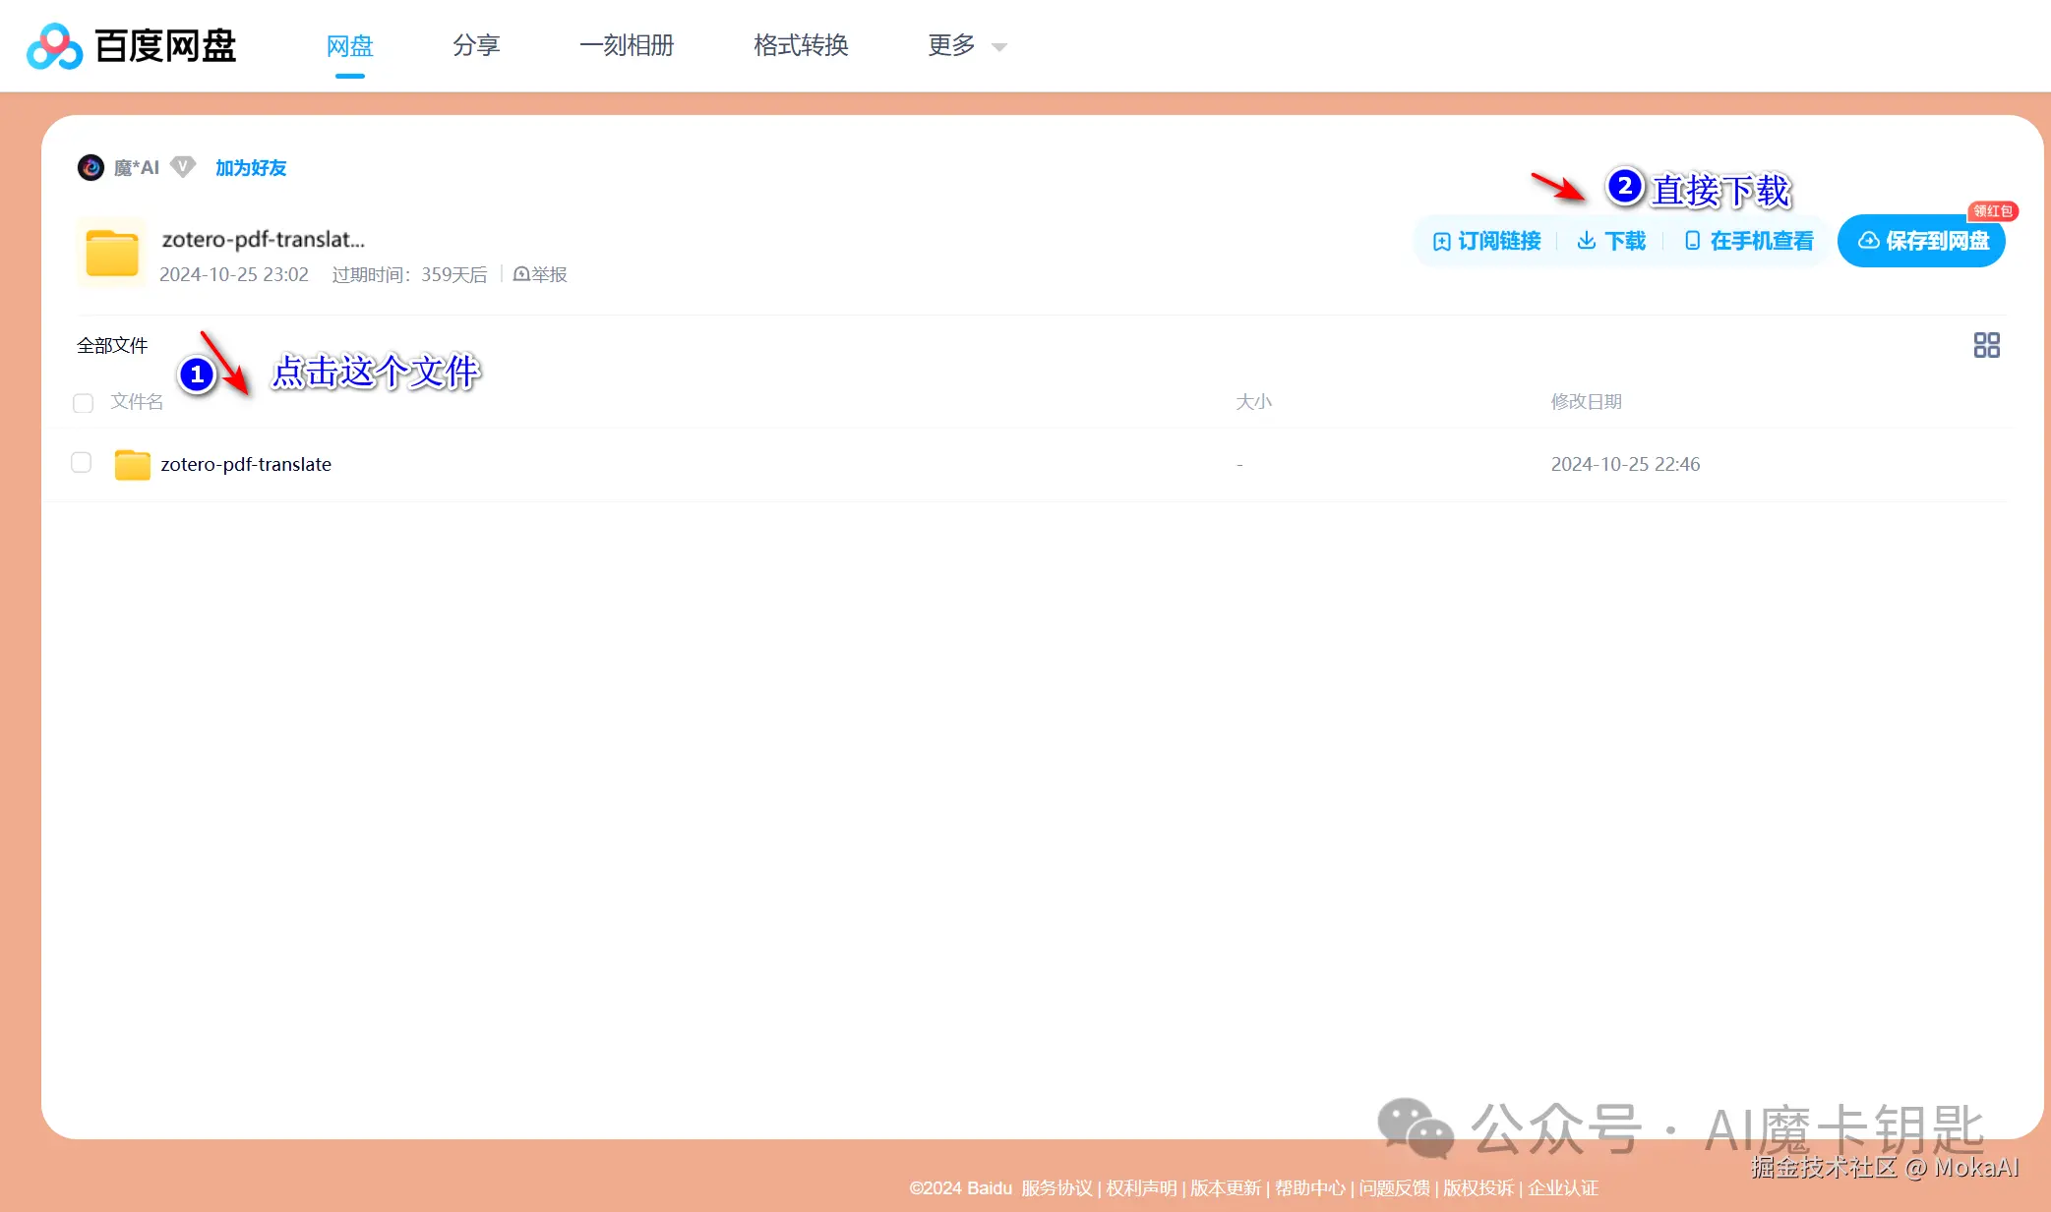
Task: Open the 格式转换 tab
Action: pos(800,45)
